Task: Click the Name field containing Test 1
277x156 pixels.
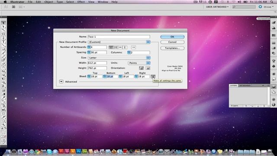Action: click(119, 37)
